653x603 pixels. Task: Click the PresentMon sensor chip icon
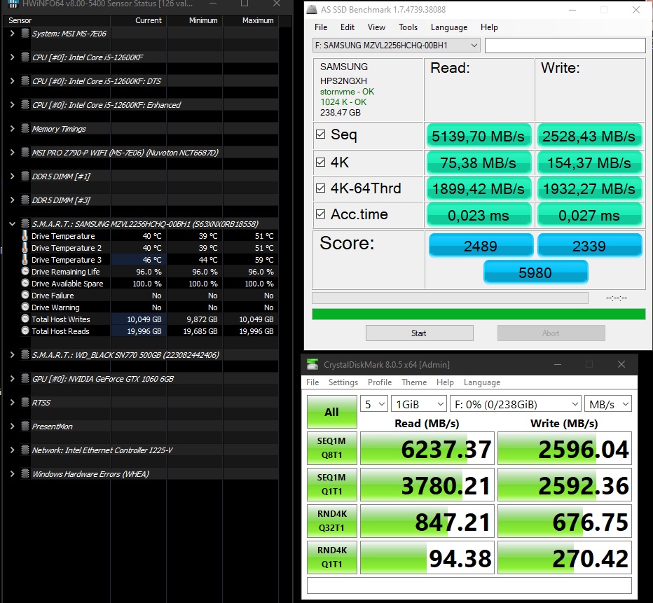pos(25,426)
